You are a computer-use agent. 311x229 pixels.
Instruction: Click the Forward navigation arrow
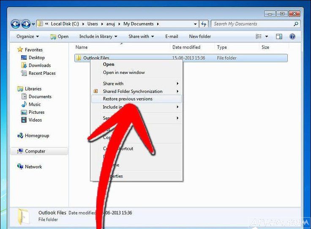[26, 24]
